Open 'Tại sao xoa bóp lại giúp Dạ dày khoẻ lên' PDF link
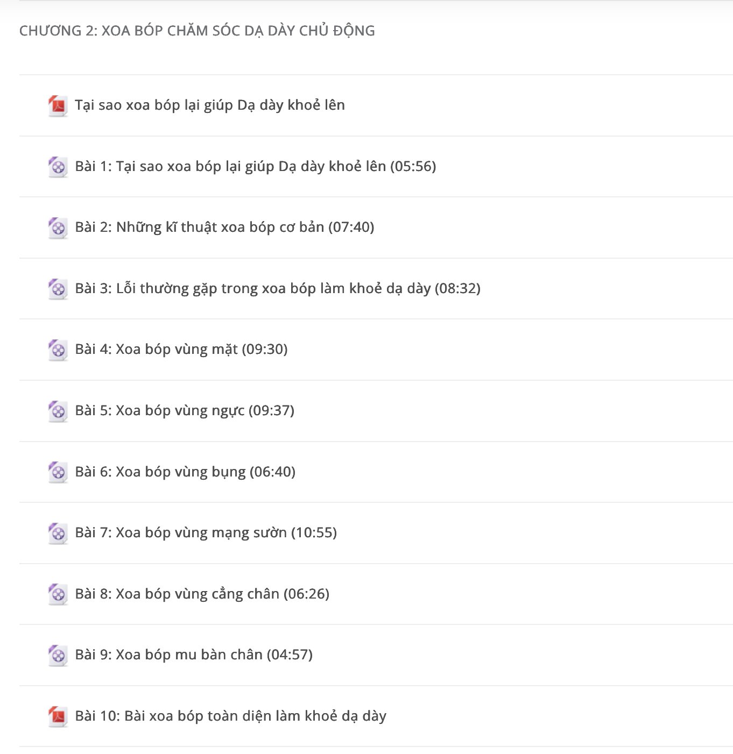The width and height of the screenshot is (733, 754). [x=210, y=105]
